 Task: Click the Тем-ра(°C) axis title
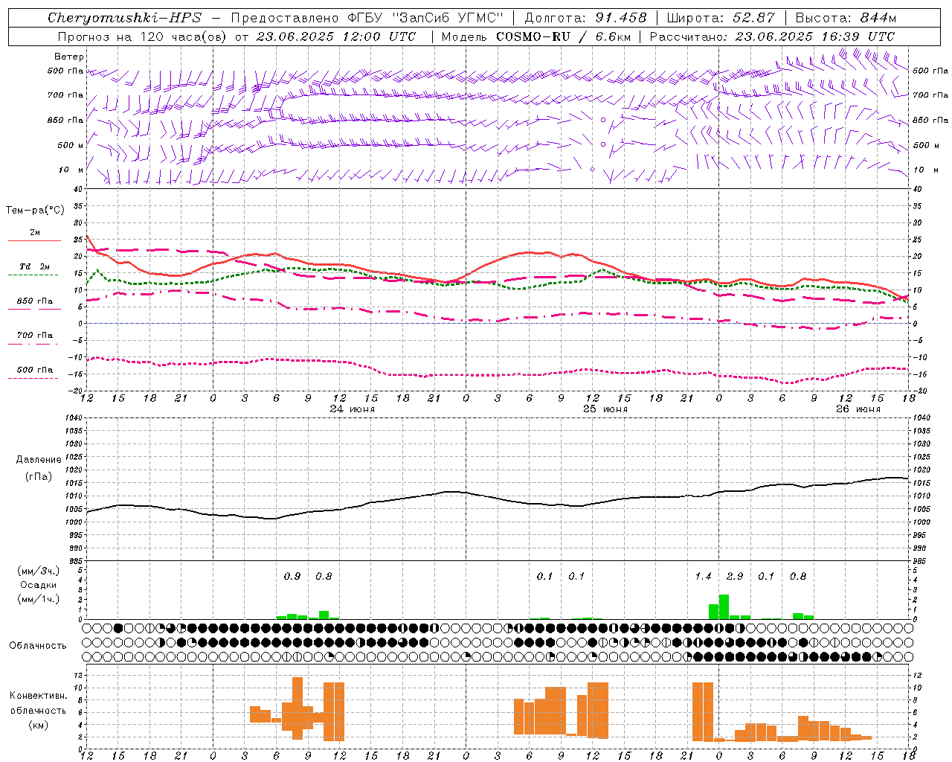(35, 211)
